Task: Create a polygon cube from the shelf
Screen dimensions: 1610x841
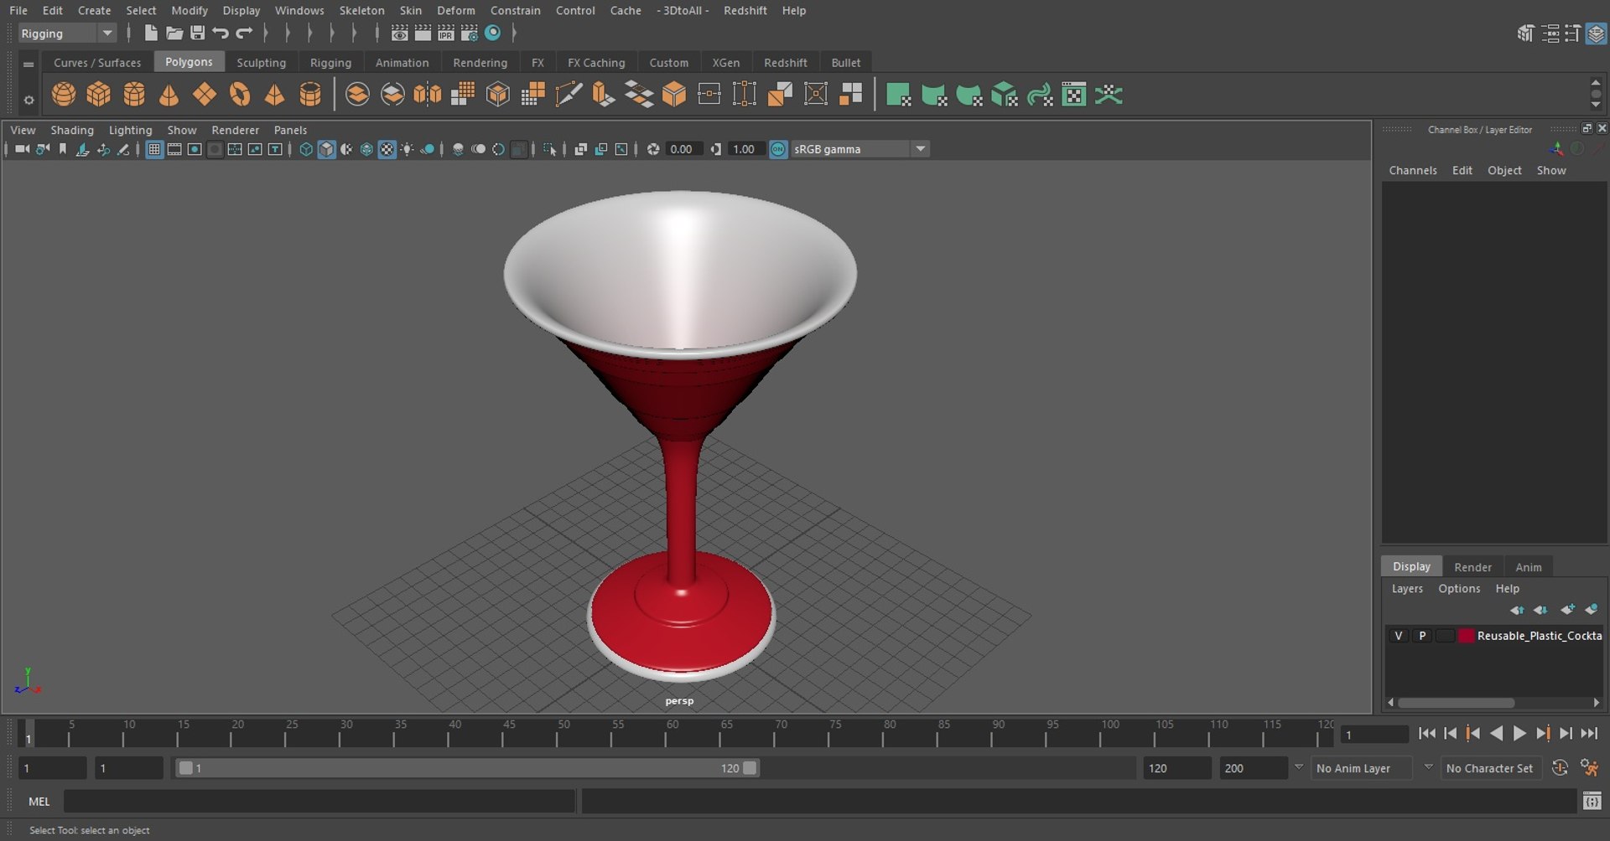Action: click(99, 95)
